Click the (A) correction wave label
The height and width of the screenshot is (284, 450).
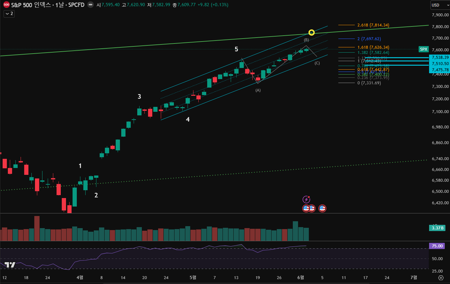258,90
